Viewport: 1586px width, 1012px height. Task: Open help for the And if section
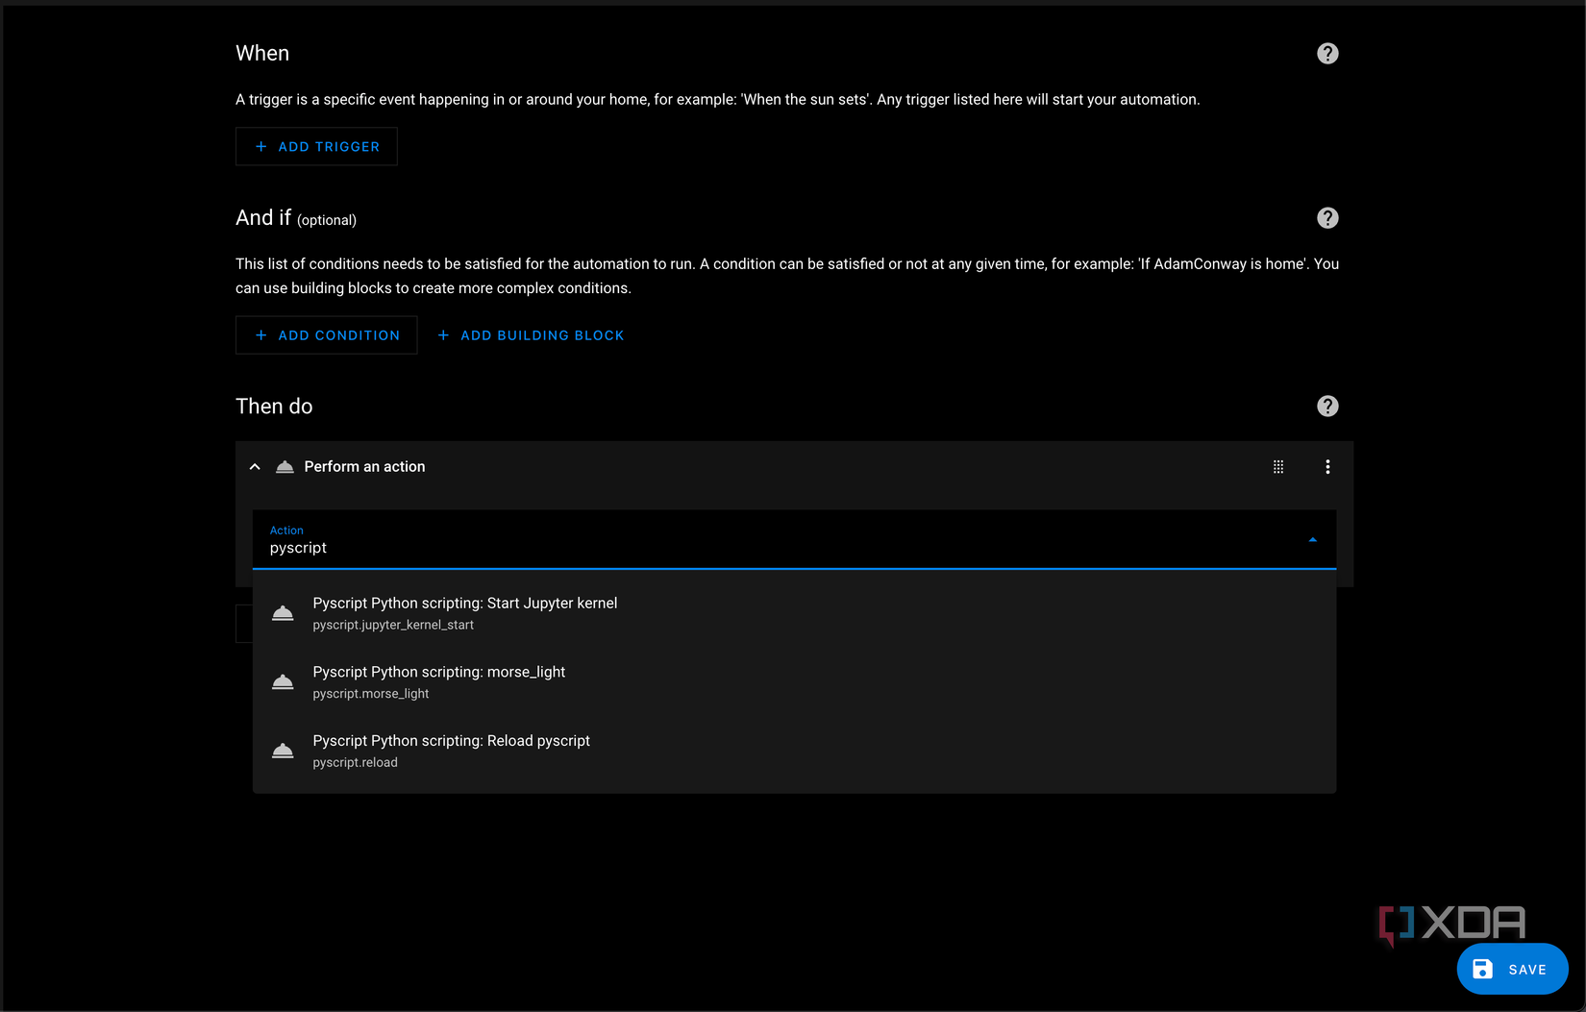click(1327, 218)
